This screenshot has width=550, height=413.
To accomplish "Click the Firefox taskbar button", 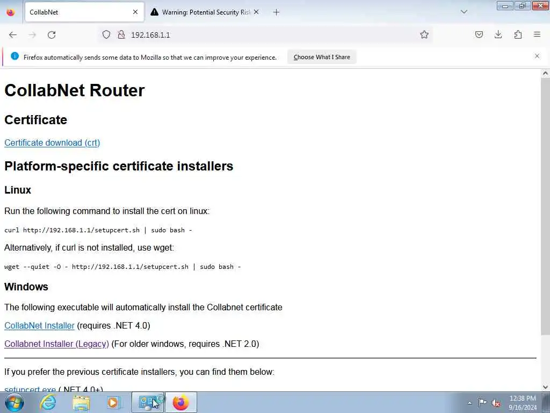I will pyautogui.click(x=181, y=402).
